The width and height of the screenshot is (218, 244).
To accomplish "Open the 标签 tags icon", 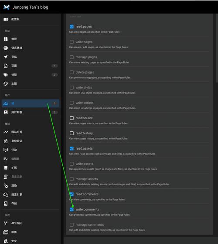I will [x=6, y=75].
